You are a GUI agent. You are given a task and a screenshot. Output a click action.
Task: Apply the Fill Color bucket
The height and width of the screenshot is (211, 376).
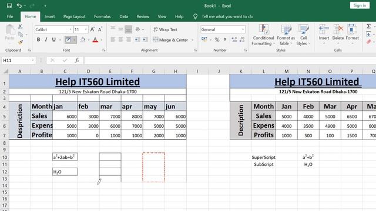pos(83,40)
